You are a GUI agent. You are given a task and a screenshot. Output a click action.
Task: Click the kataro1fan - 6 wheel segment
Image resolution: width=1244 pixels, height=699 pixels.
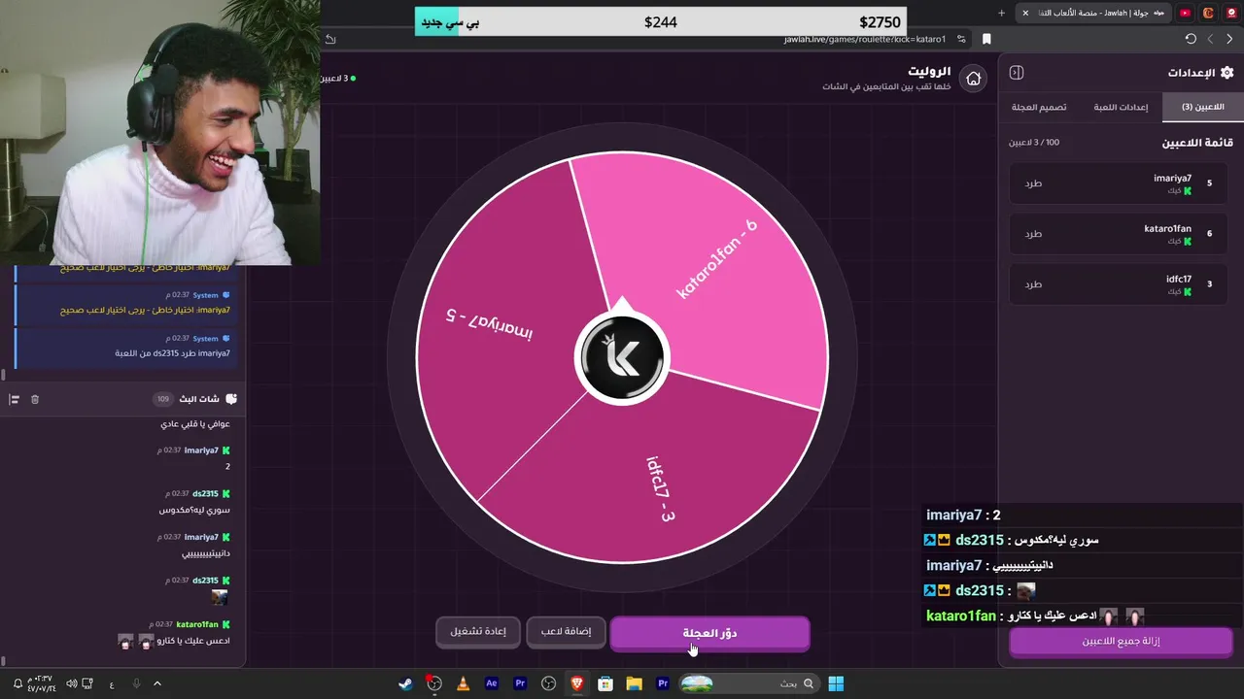(x=716, y=258)
